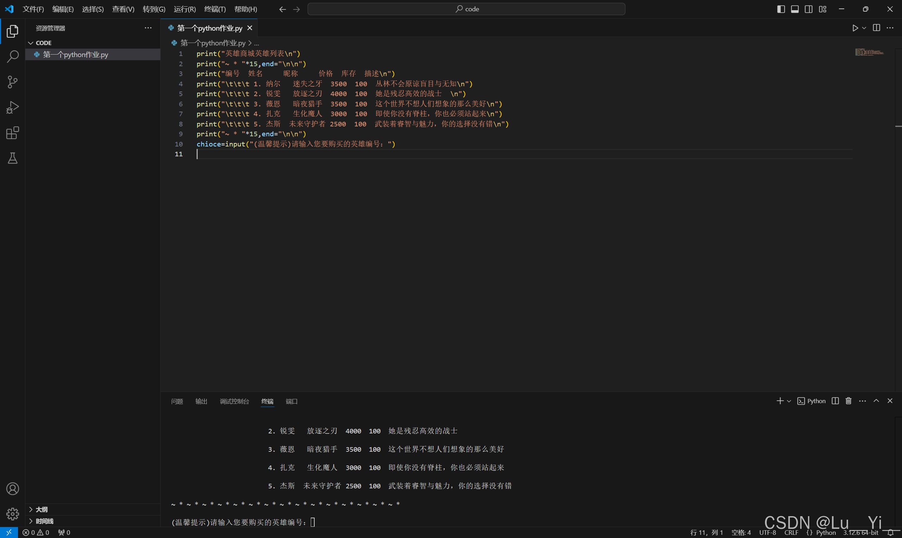Kill terminal with the trash icon
902x538 pixels.
(x=848, y=401)
